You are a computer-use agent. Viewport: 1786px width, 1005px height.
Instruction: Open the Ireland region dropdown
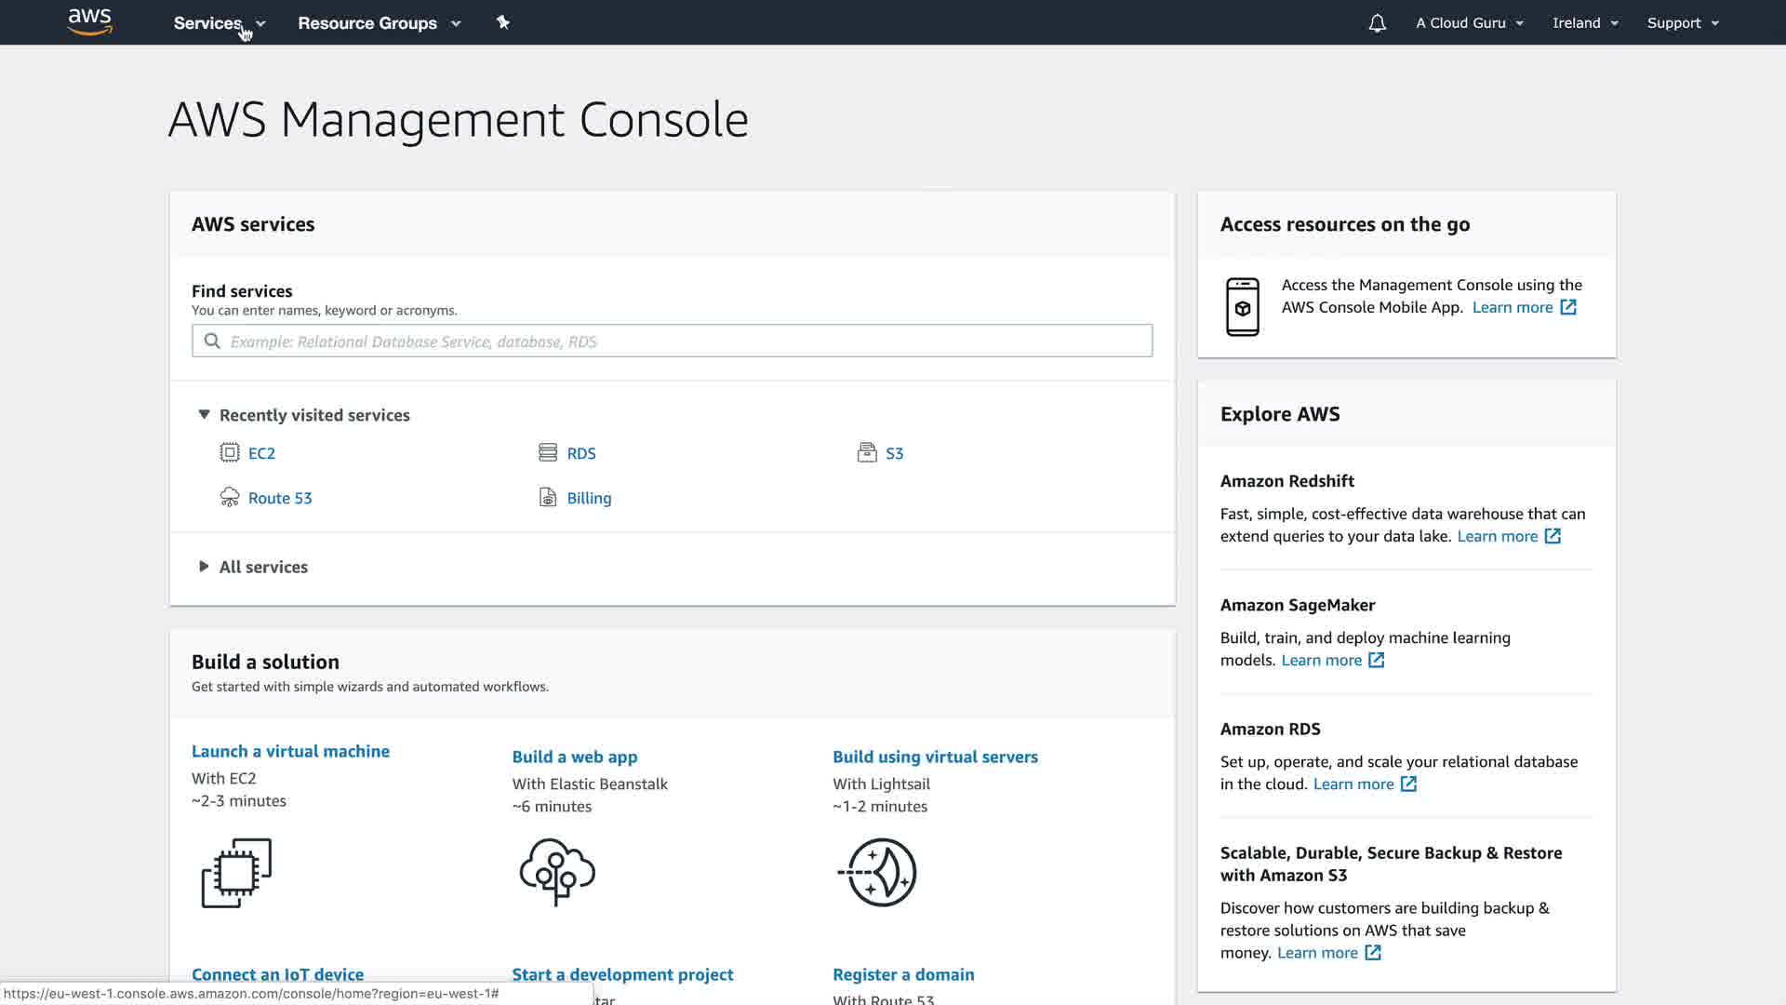coord(1585,23)
